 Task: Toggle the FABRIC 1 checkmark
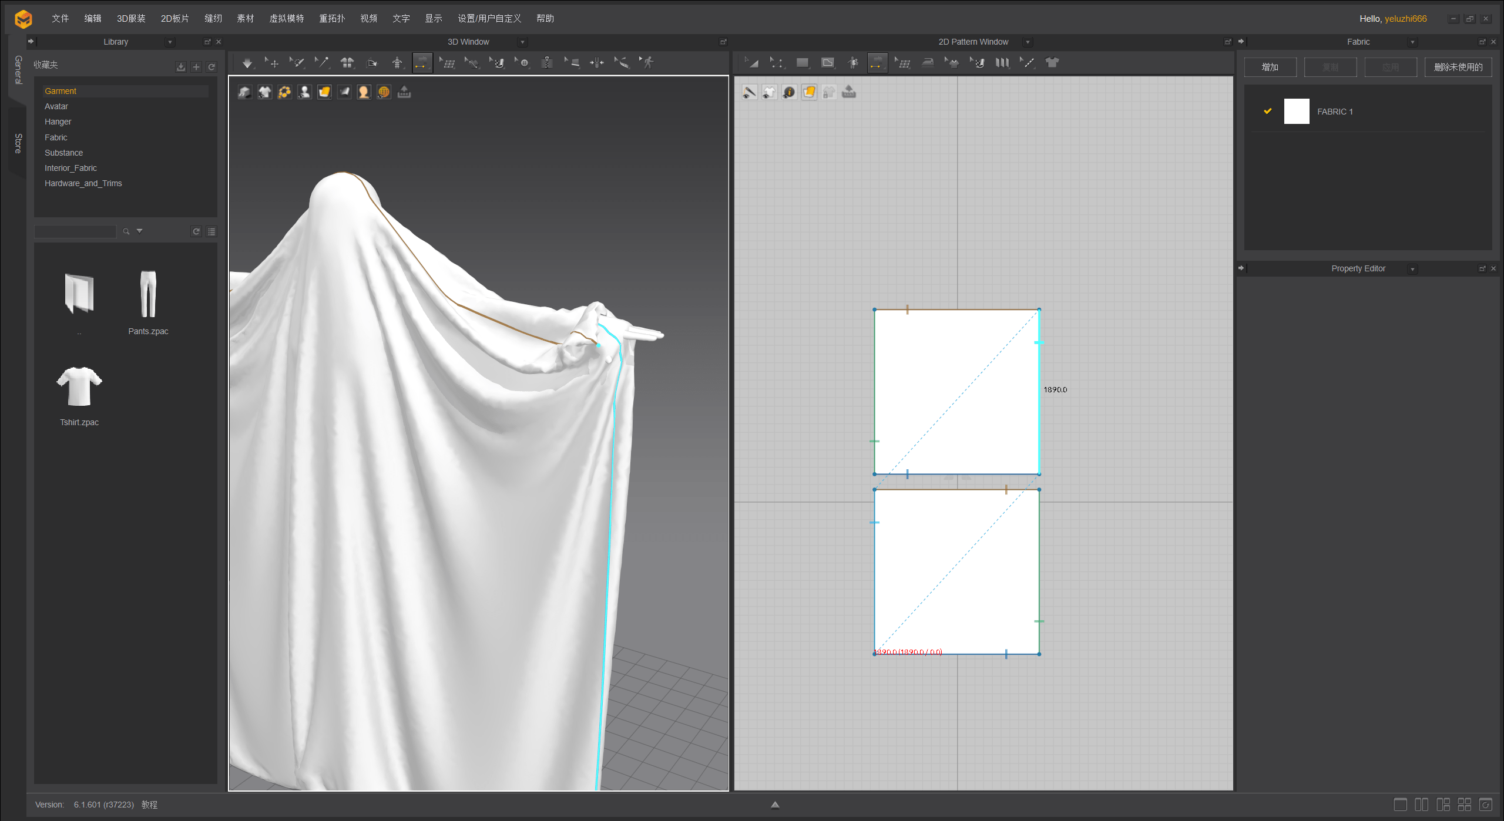point(1267,112)
